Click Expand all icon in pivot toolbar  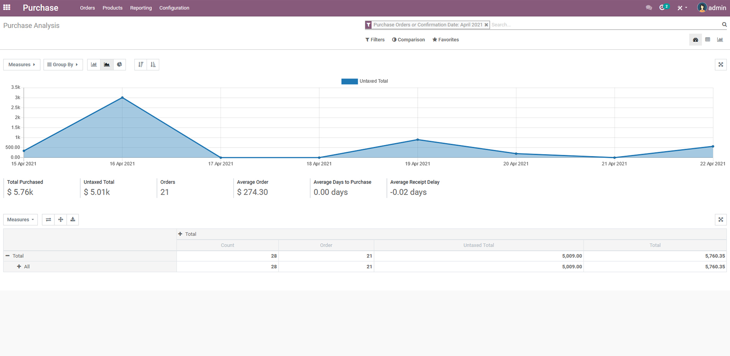tap(61, 220)
